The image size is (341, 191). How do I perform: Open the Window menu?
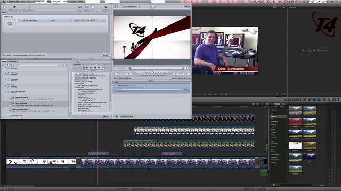tap(56, 1)
